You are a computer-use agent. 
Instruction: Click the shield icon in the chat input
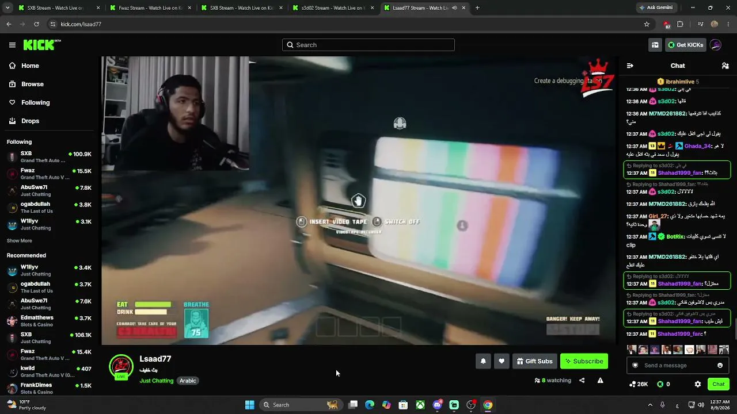click(635, 365)
